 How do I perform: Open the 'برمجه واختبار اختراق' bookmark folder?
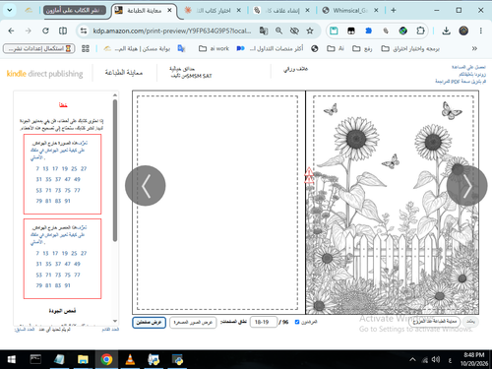410,48
